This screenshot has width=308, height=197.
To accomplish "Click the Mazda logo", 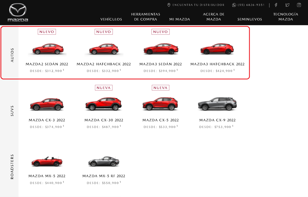I will [18, 13].
